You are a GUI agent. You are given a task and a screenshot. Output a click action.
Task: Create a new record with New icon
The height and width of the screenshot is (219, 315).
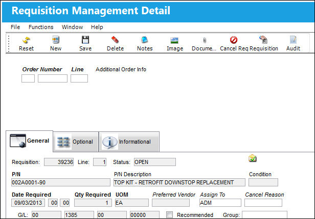pos(56,40)
